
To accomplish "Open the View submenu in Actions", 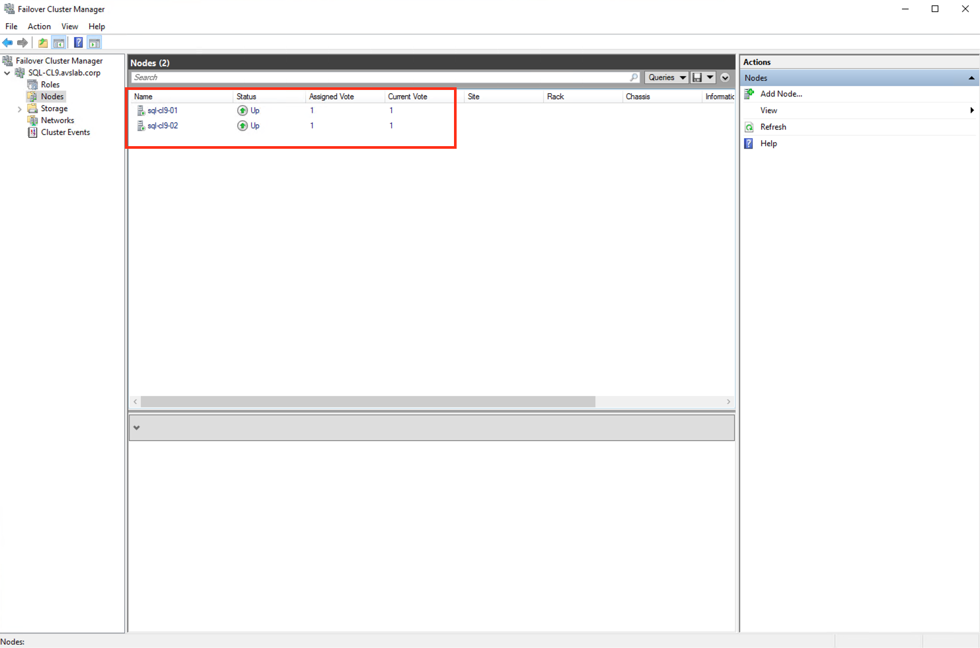I will pos(860,110).
